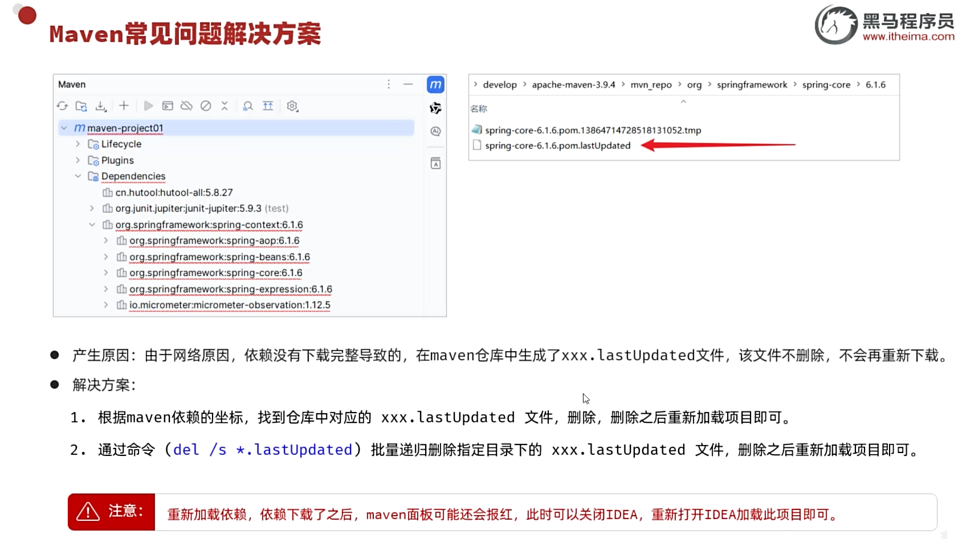Click the Search dependencies magnifier

[x=247, y=106]
